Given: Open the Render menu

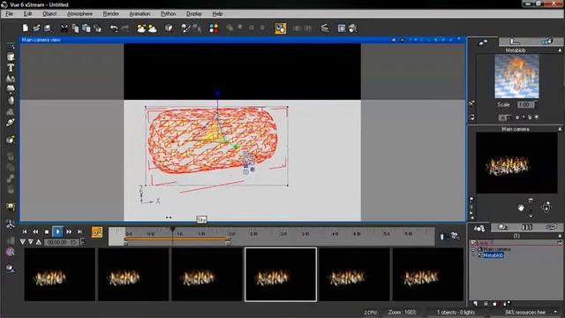Looking at the screenshot, I should pos(110,14).
